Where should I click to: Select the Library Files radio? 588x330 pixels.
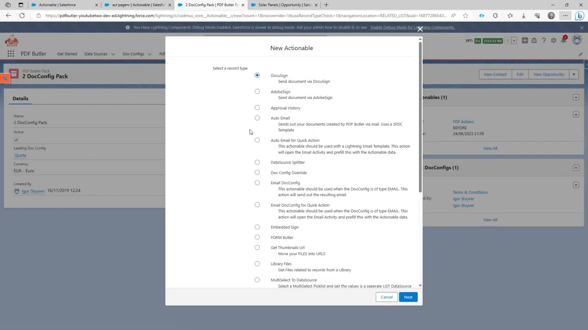pos(257,264)
